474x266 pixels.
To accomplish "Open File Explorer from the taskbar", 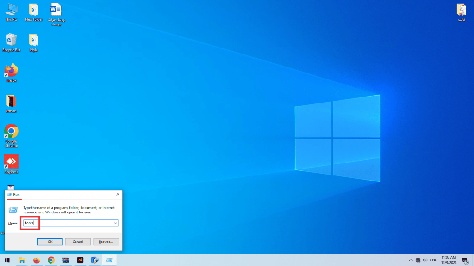I will [x=22, y=260].
